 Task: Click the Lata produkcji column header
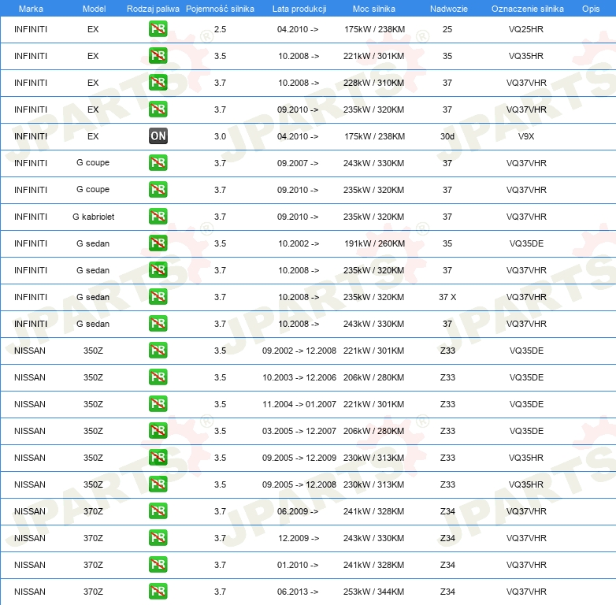click(x=299, y=9)
